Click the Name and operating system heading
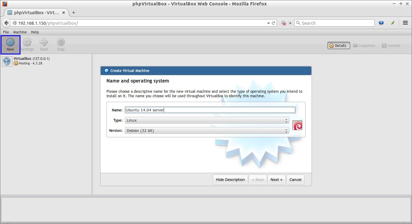 pyautogui.click(x=138, y=81)
